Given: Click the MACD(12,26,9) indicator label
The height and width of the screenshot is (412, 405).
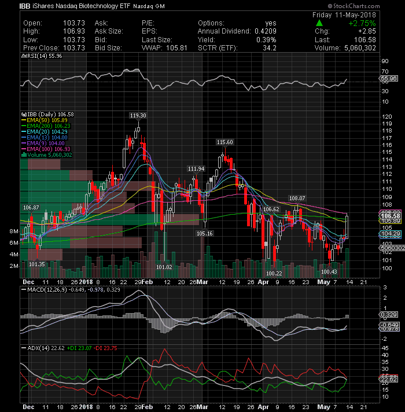Looking at the screenshot, I should pyautogui.click(x=47, y=290).
